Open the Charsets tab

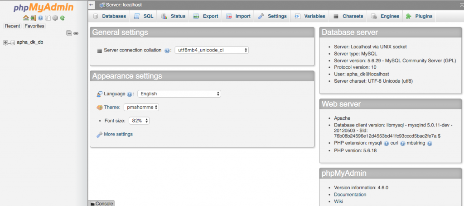[348, 16]
